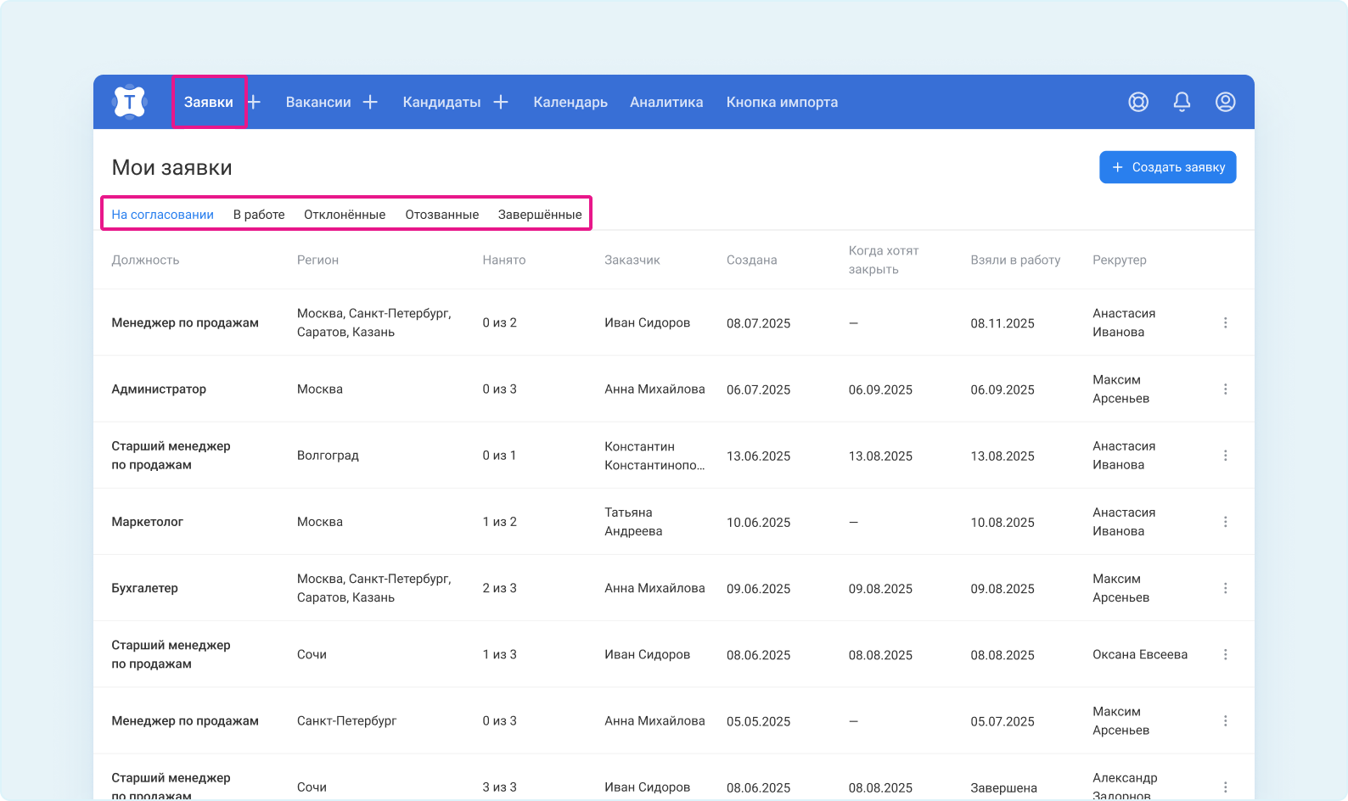Show the Отозванные requests tab
The width and height of the screenshot is (1348, 801).
(x=441, y=215)
